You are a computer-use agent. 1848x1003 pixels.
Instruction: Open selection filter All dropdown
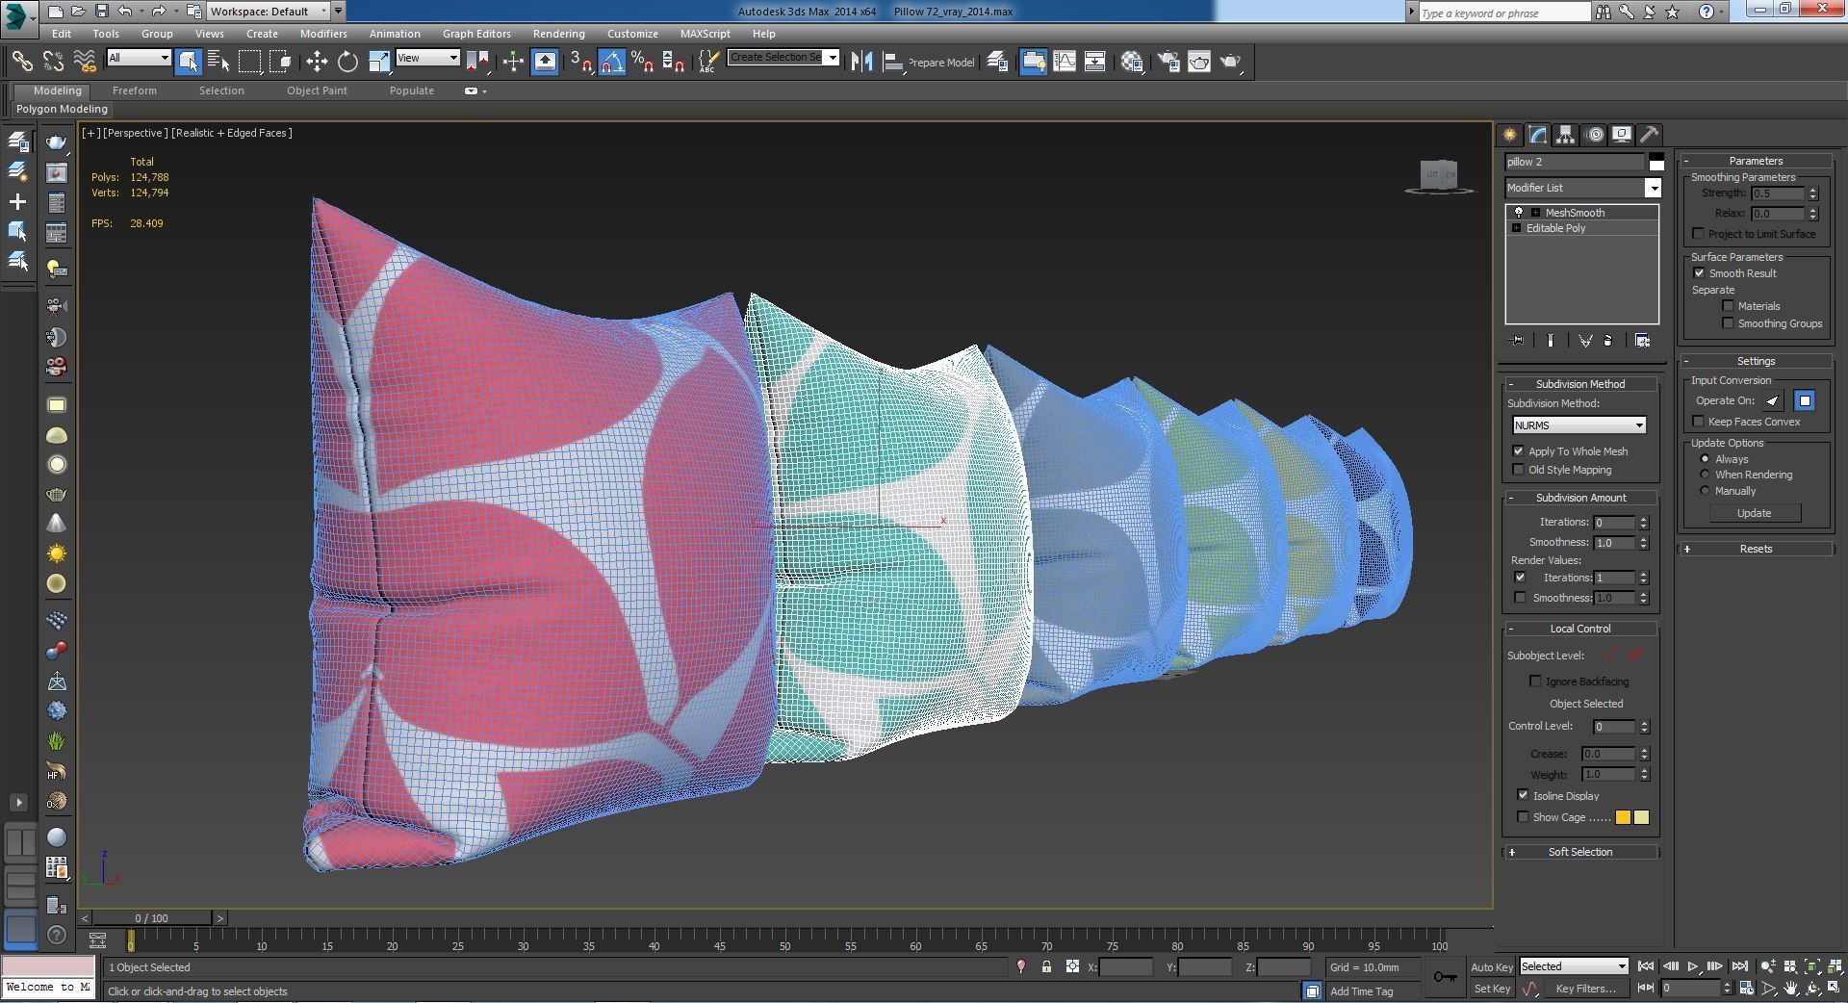coord(139,58)
